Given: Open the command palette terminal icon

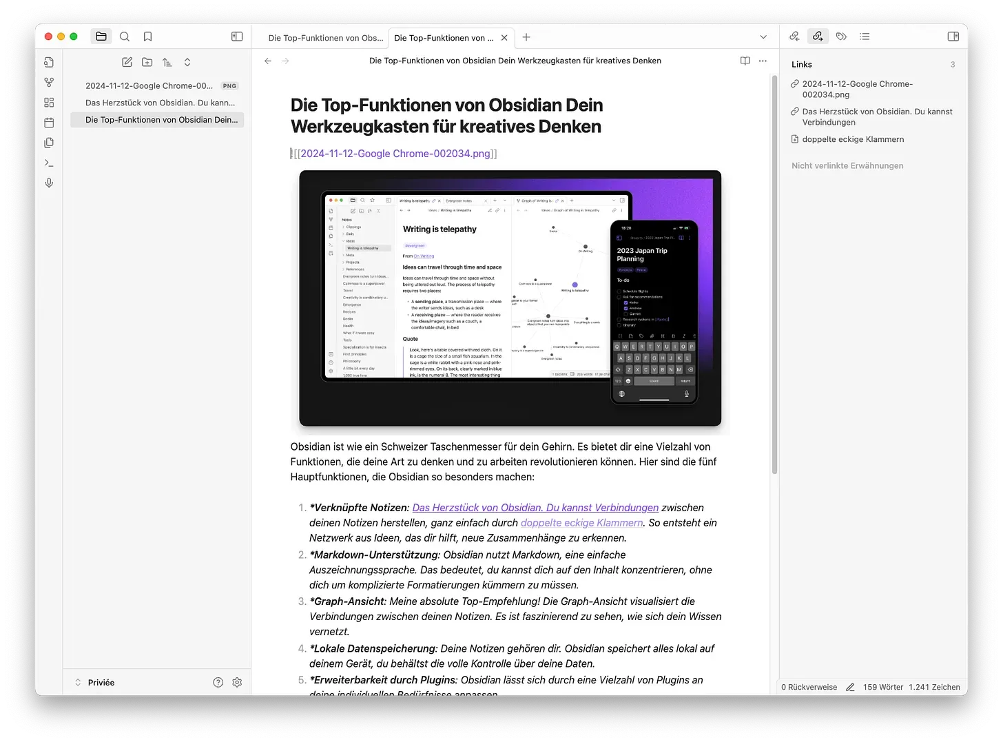Looking at the screenshot, I should pos(49,163).
